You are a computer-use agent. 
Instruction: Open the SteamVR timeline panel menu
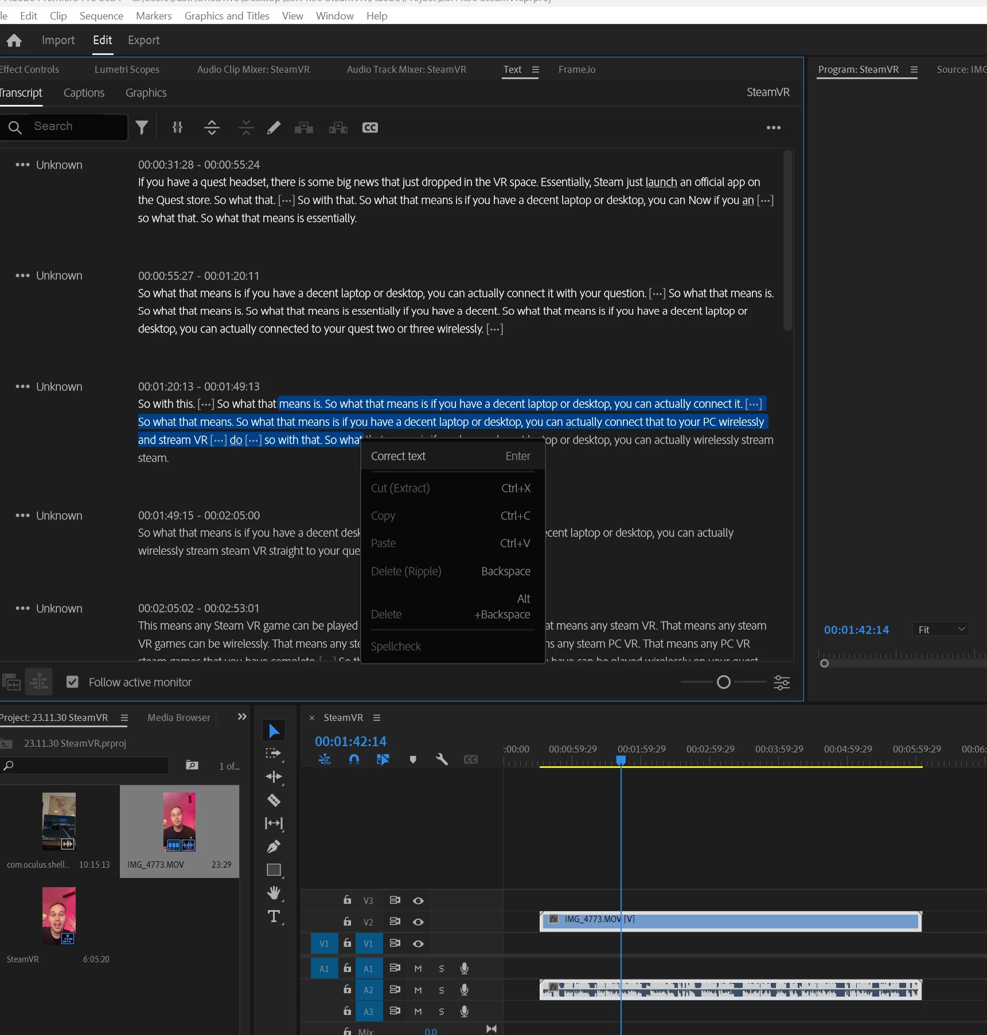[x=377, y=718]
